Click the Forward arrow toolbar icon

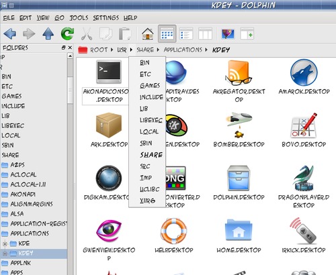(29, 34)
